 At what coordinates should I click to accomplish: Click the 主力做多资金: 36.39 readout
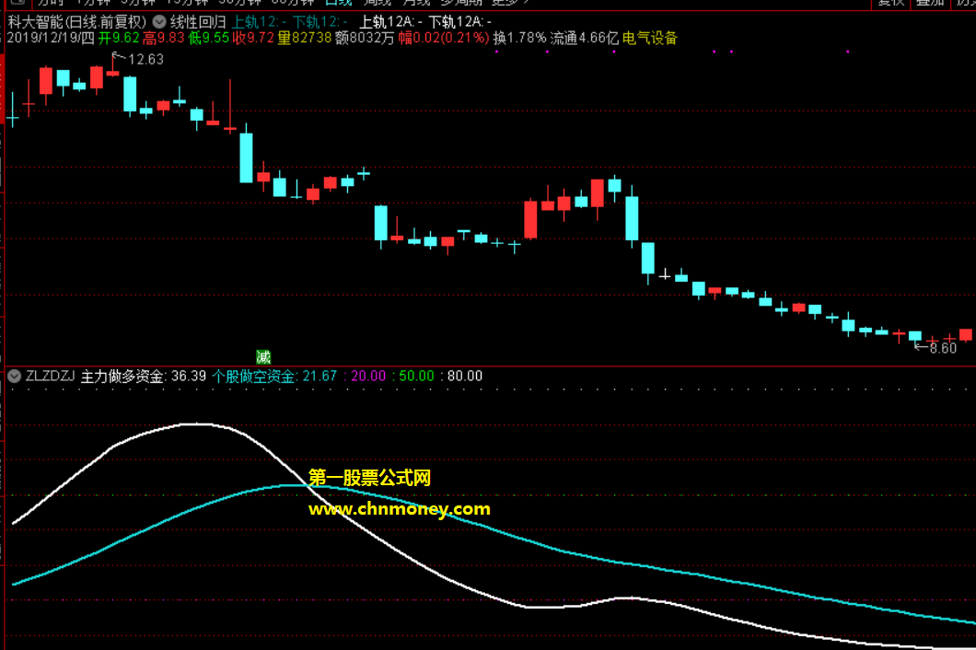tap(143, 376)
